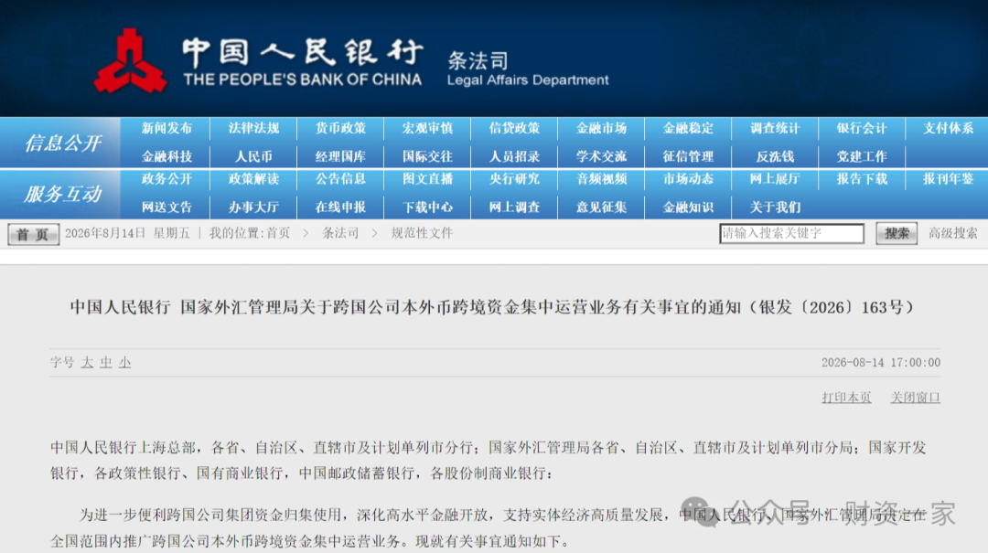This screenshot has height=553, width=988.
Task: Focus the search keyword input field
Action: (x=791, y=234)
